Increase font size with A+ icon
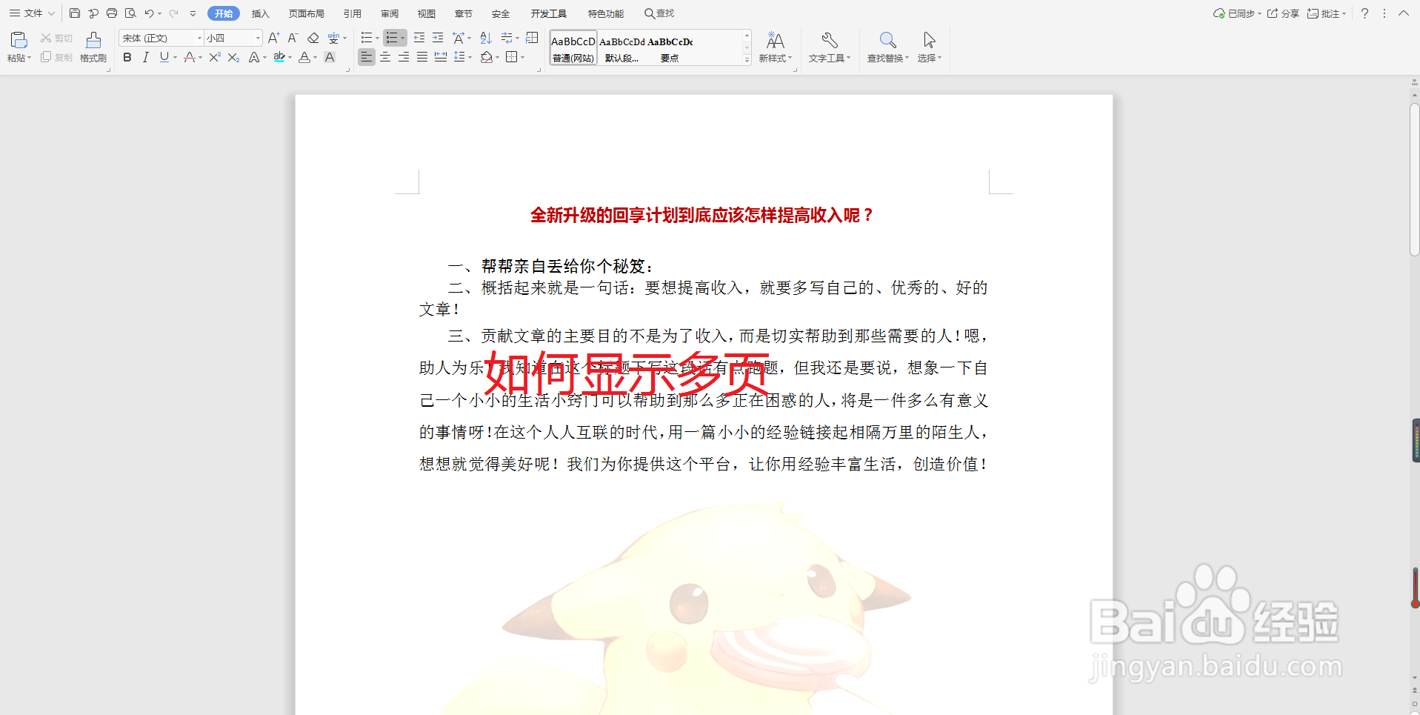1420x715 pixels. pos(273,38)
